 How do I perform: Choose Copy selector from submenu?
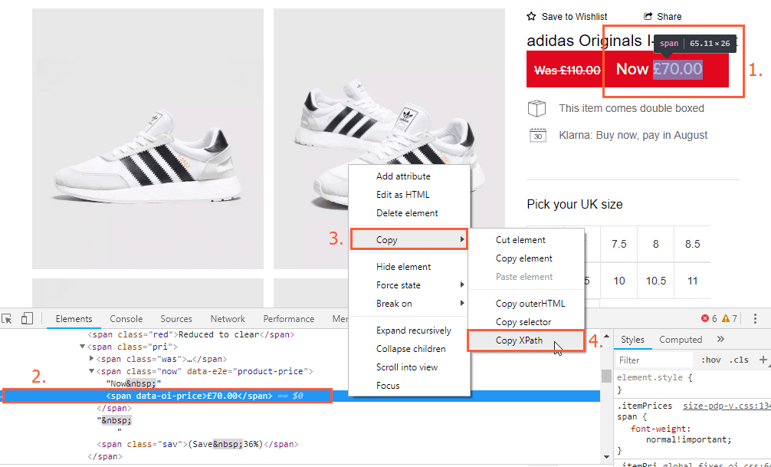pyautogui.click(x=526, y=322)
